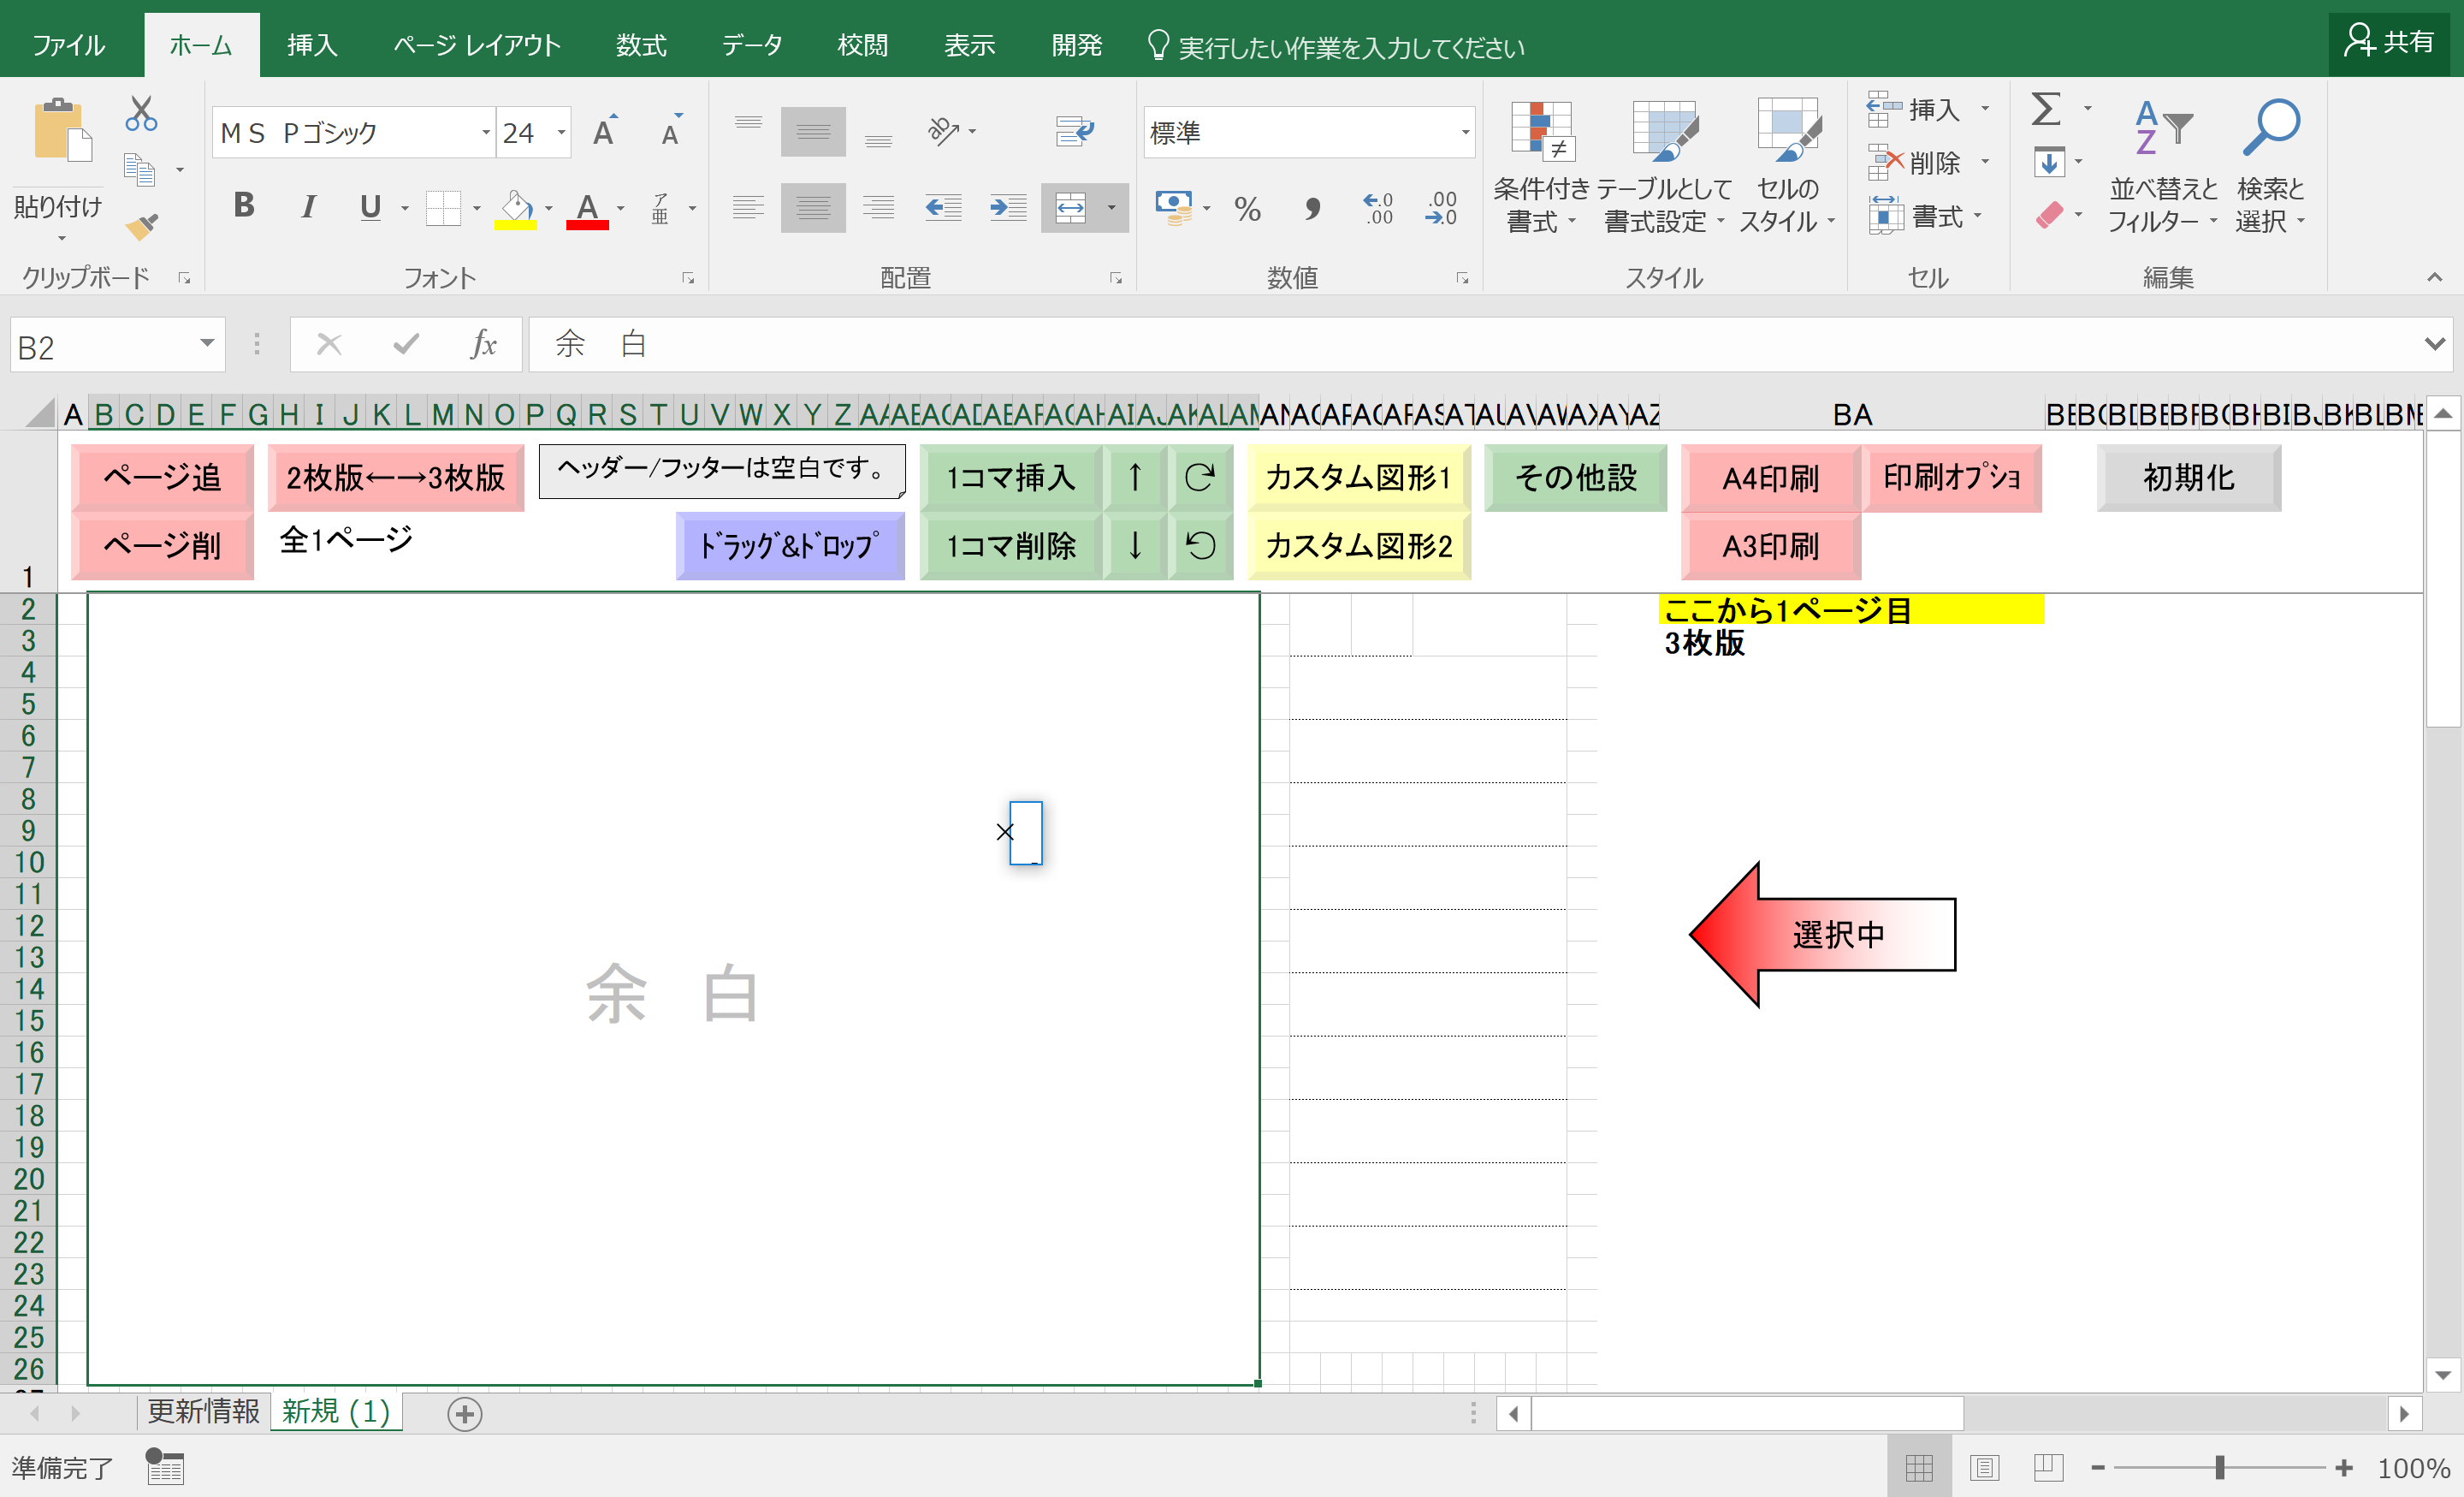Open the font name dropdown
The height and width of the screenshot is (1497, 2464).
pyautogui.click(x=486, y=132)
